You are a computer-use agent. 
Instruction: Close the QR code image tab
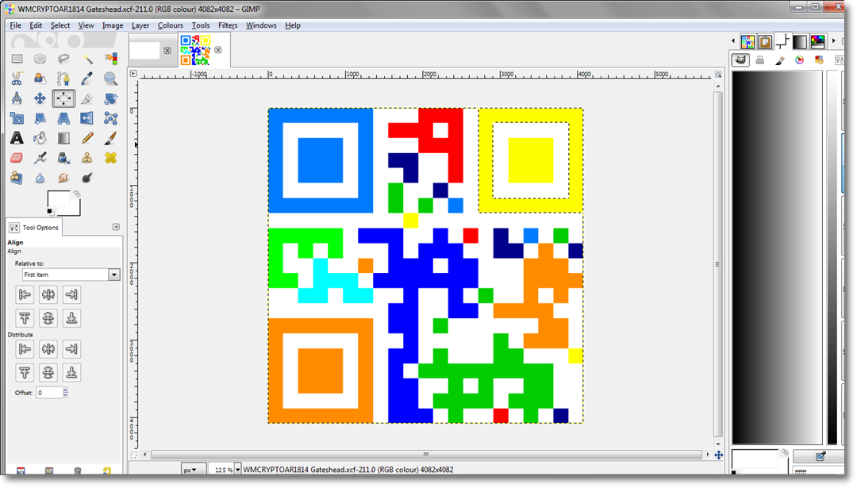pyautogui.click(x=218, y=50)
